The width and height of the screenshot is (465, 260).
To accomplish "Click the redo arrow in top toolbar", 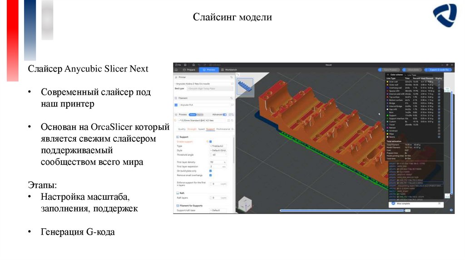I will pos(205,65).
